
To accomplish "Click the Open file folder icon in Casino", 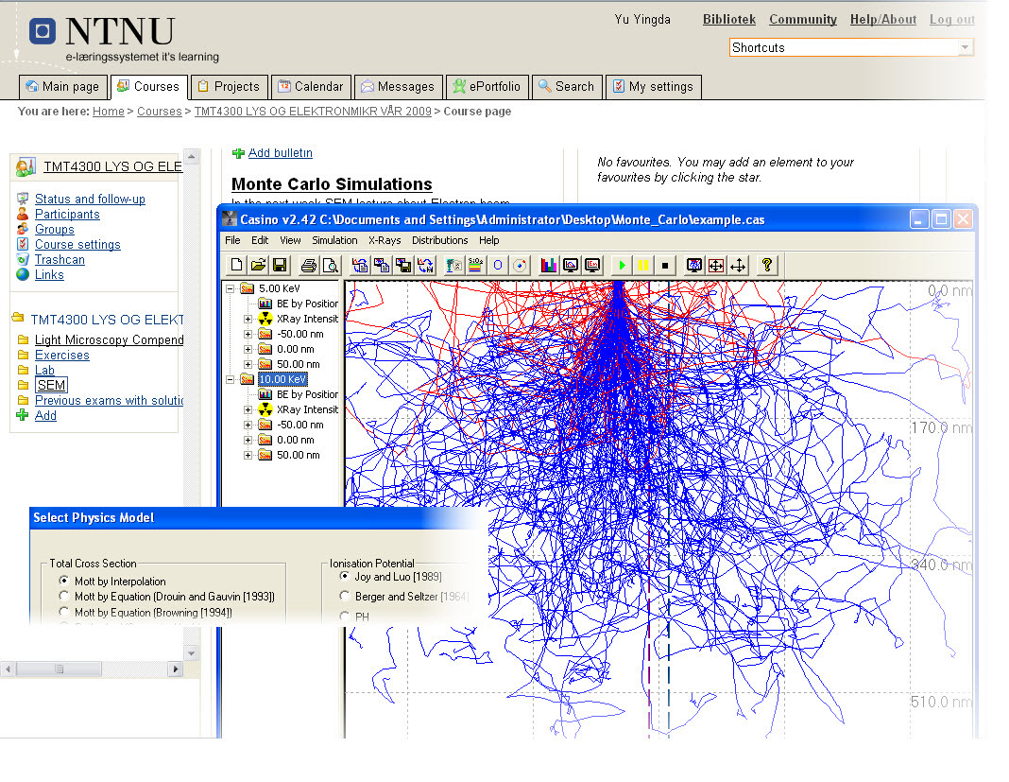I will (258, 266).
